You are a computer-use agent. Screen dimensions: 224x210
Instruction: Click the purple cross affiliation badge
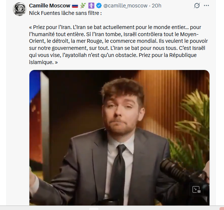pyautogui.click(x=91, y=6)
